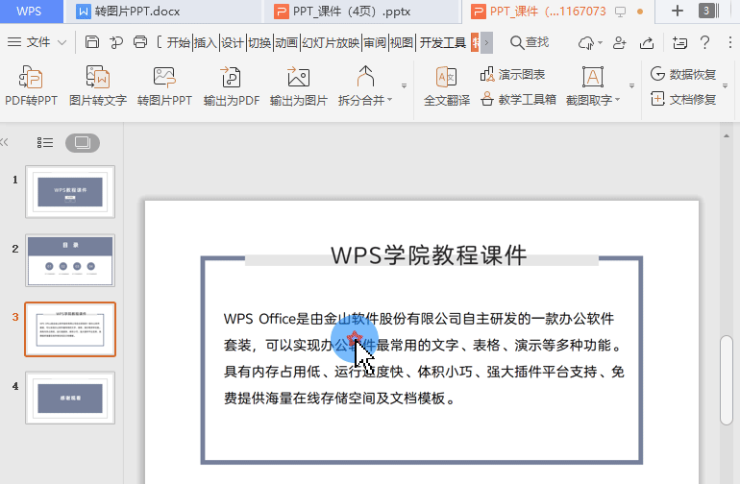Click the presentation-mode icon on active tab
740x484 pixels.
[x=620, y=12]
